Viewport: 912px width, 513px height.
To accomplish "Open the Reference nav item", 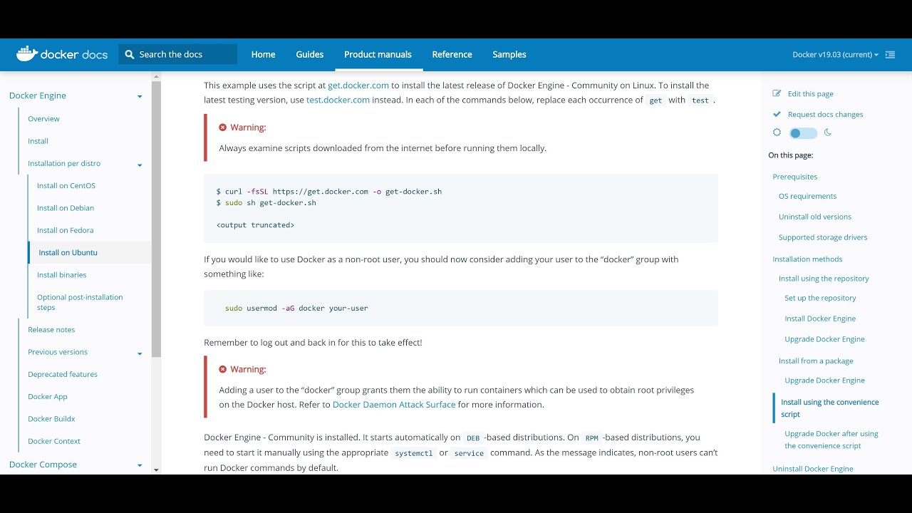I will [x=452, y=54].
